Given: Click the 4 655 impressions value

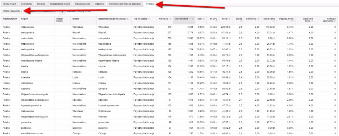Looking at the screenshot, I should (190, 27).
